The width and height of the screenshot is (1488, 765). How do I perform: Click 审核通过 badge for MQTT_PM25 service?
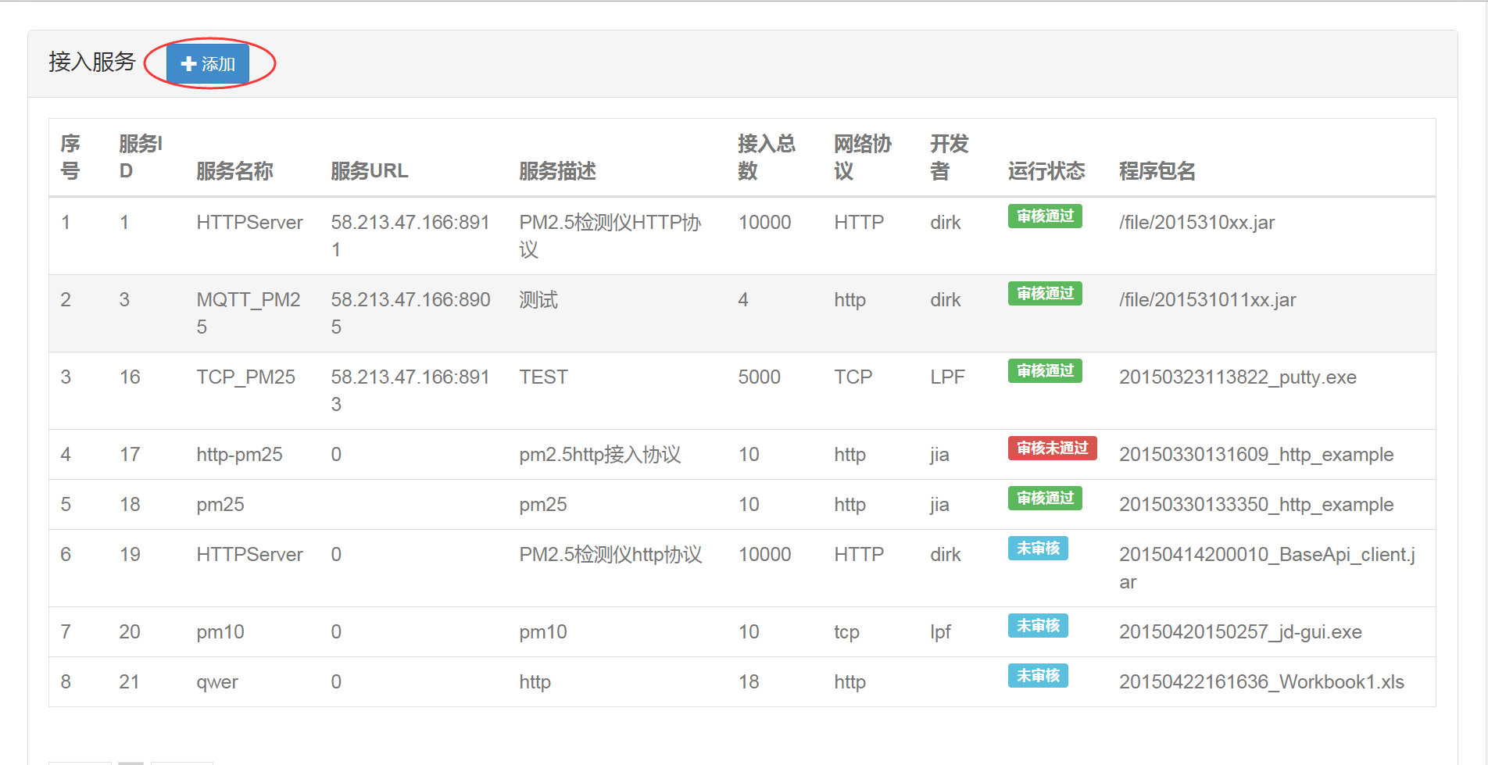point(1044,293)
